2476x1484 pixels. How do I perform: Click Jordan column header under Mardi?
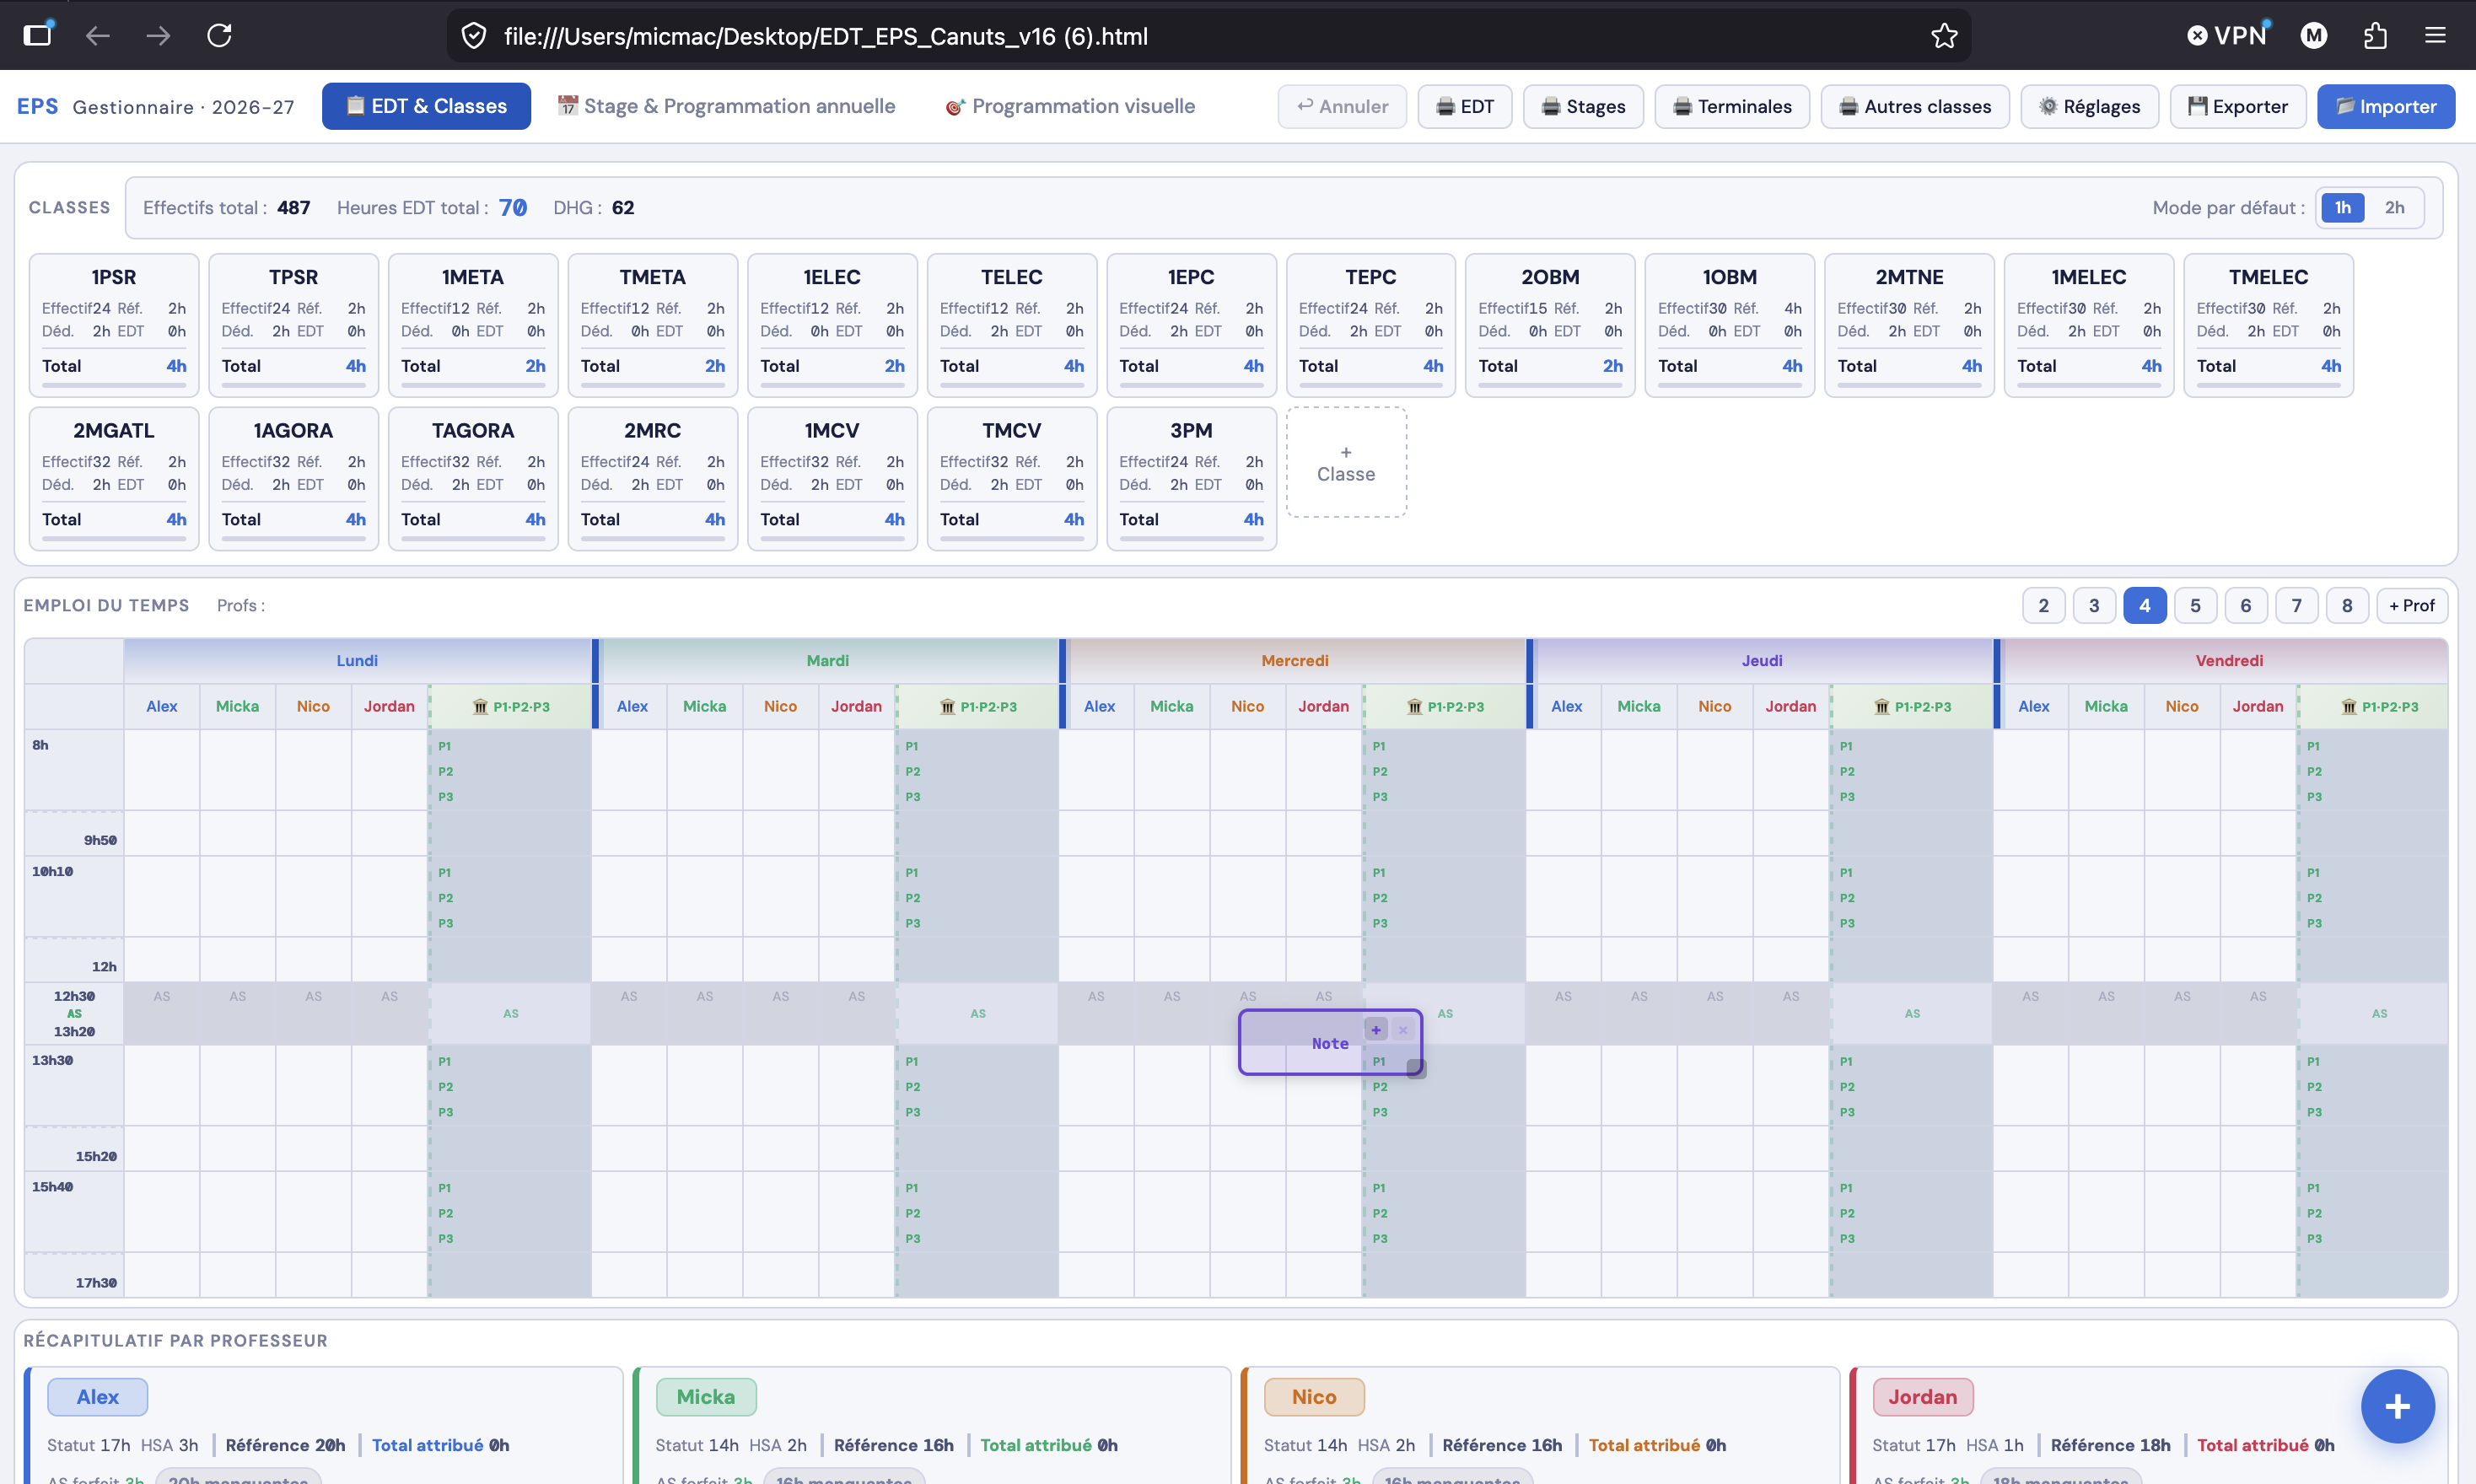coord(857,706)
